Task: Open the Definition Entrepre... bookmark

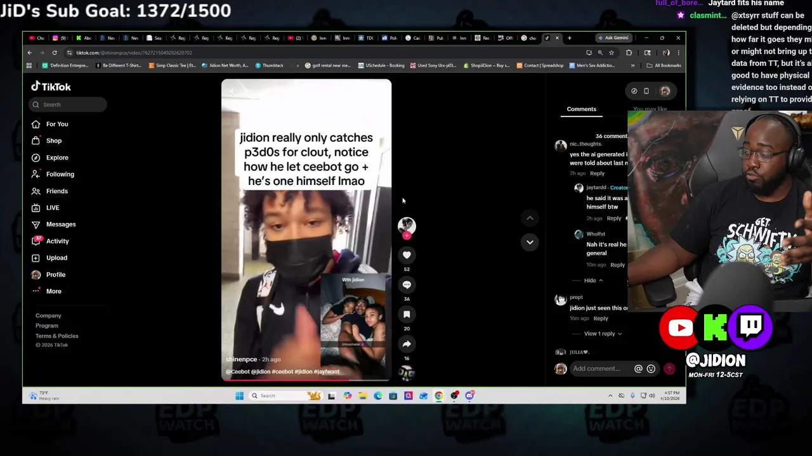Action: (x=65, y=65)
